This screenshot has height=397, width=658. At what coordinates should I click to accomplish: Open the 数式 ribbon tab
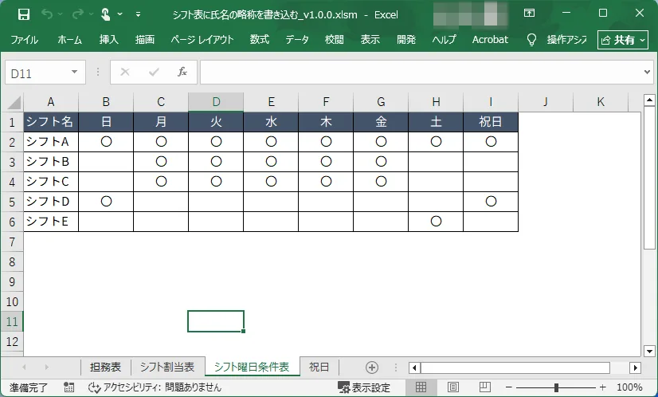tap(260, 40)
